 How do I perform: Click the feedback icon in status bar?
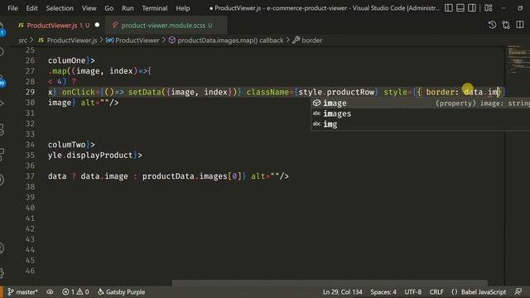pyautogui.click(x=518, y=292)
